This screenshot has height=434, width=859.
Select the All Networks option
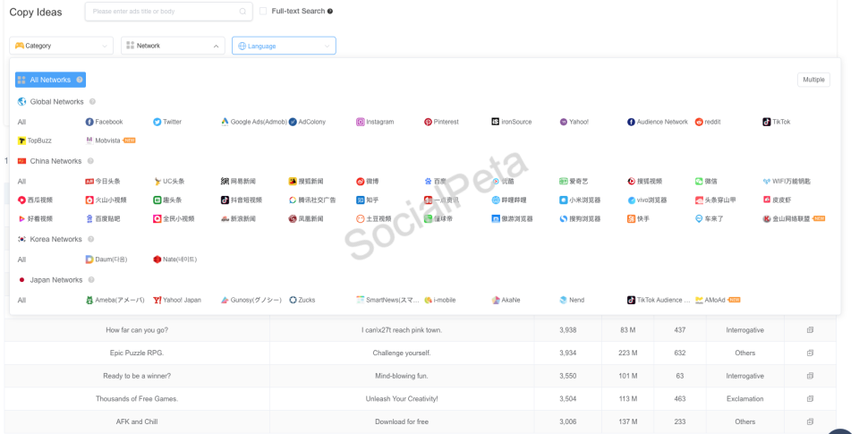(50, 80)
